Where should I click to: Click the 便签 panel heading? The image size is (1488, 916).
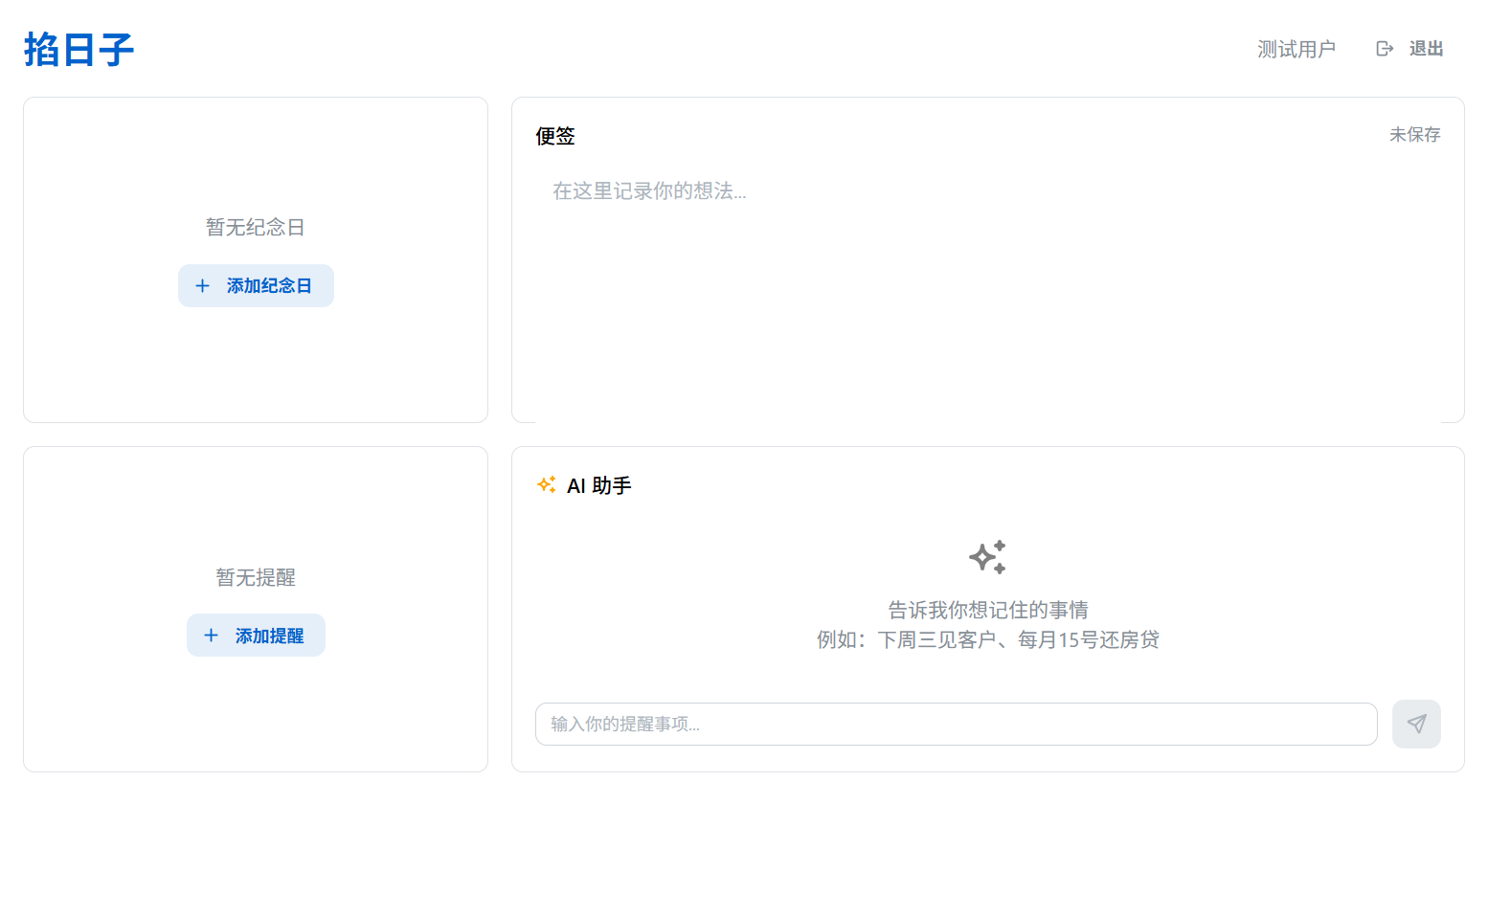point(555,136)
